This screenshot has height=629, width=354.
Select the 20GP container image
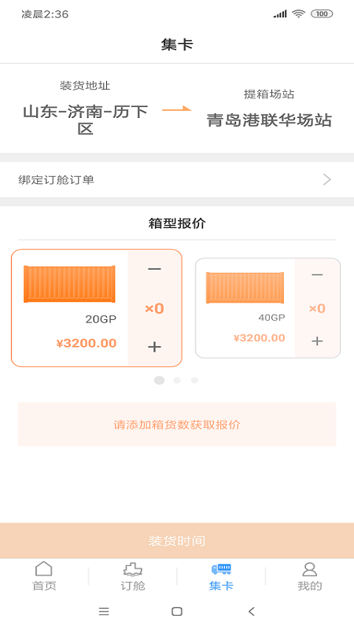(x=69, y=284)
